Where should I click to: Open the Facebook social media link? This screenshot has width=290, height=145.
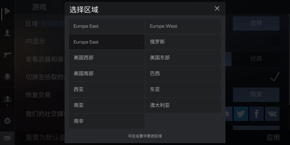click(256, 114)
